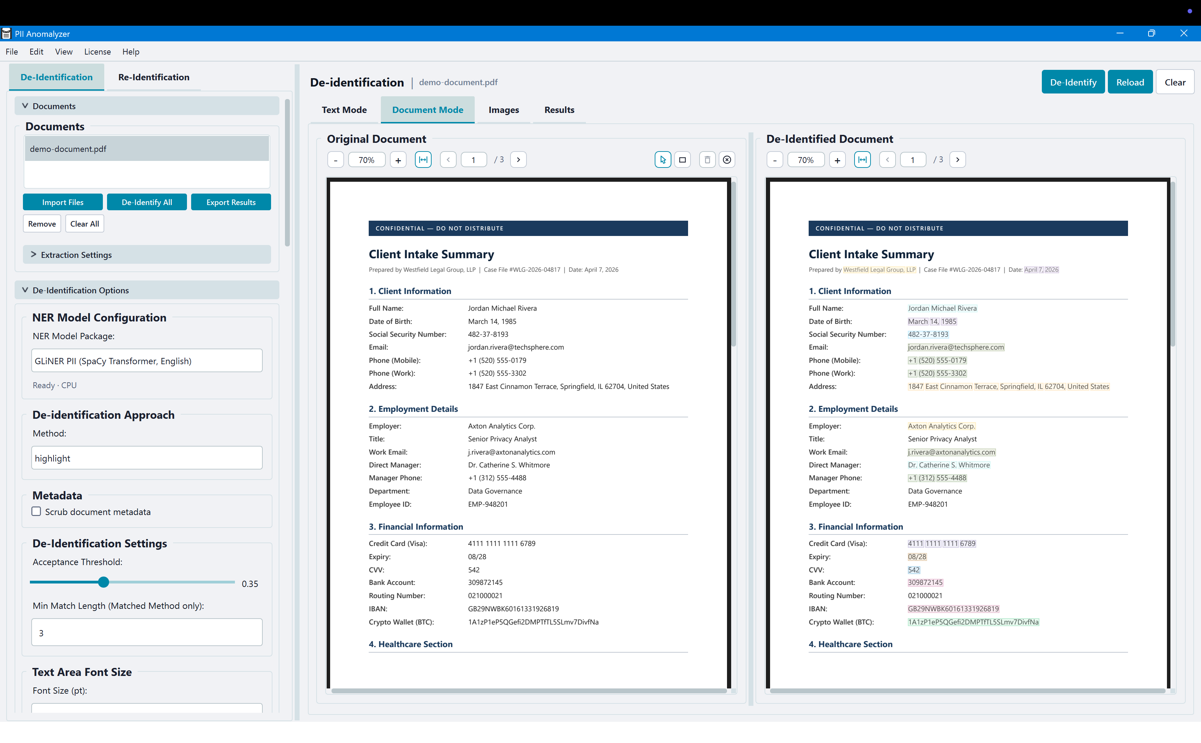Zoom in on the de-identified document
Screen dimensions: 1201x743
coord(838,159)
